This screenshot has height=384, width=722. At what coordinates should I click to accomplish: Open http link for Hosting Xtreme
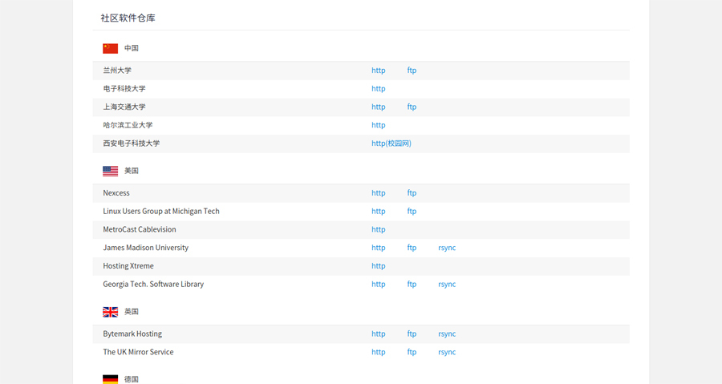point(379,266)
